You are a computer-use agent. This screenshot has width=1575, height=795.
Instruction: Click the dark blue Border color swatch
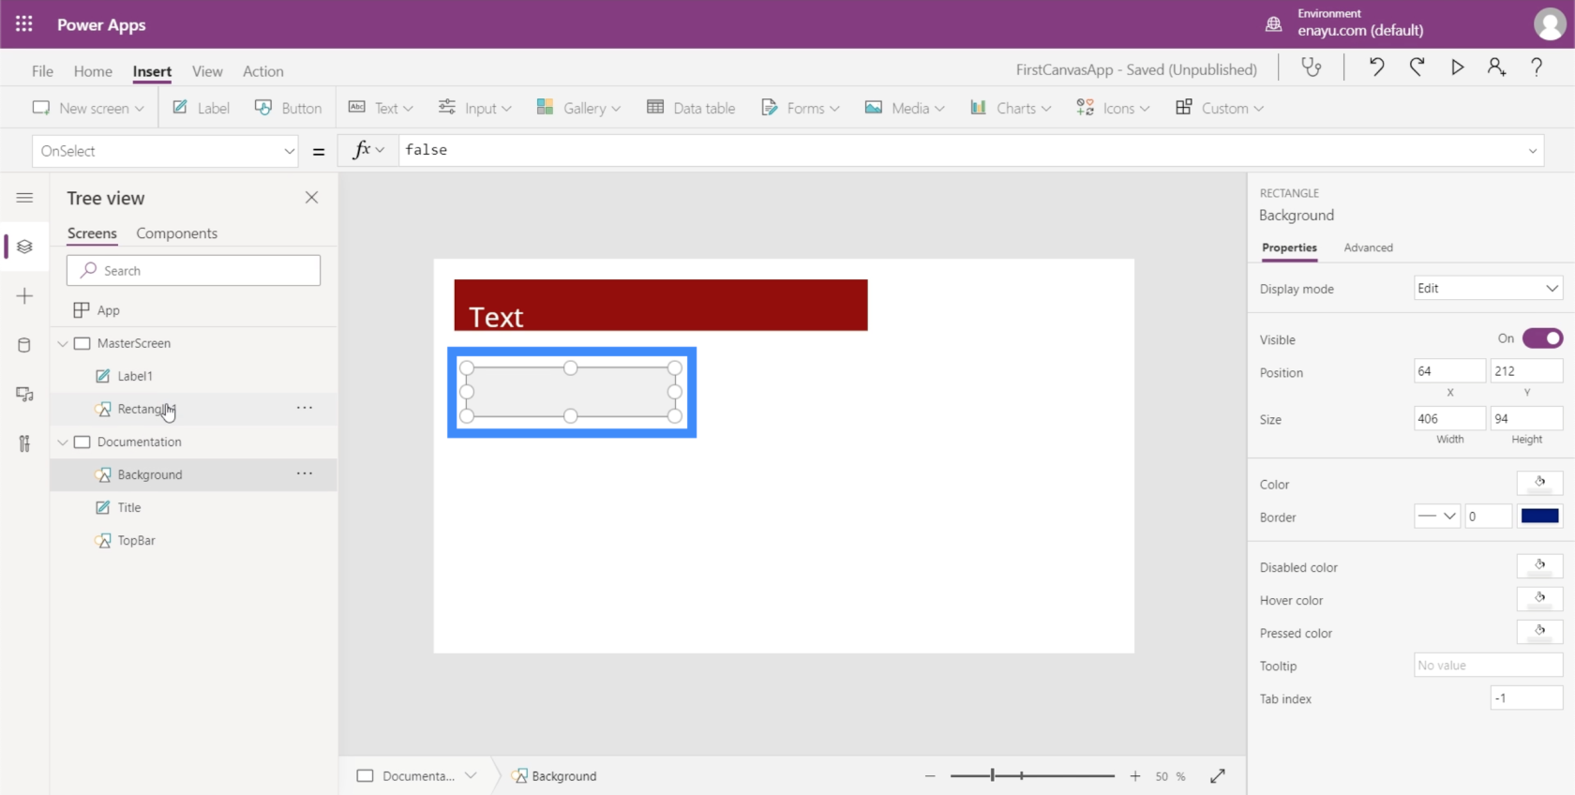1539,517
